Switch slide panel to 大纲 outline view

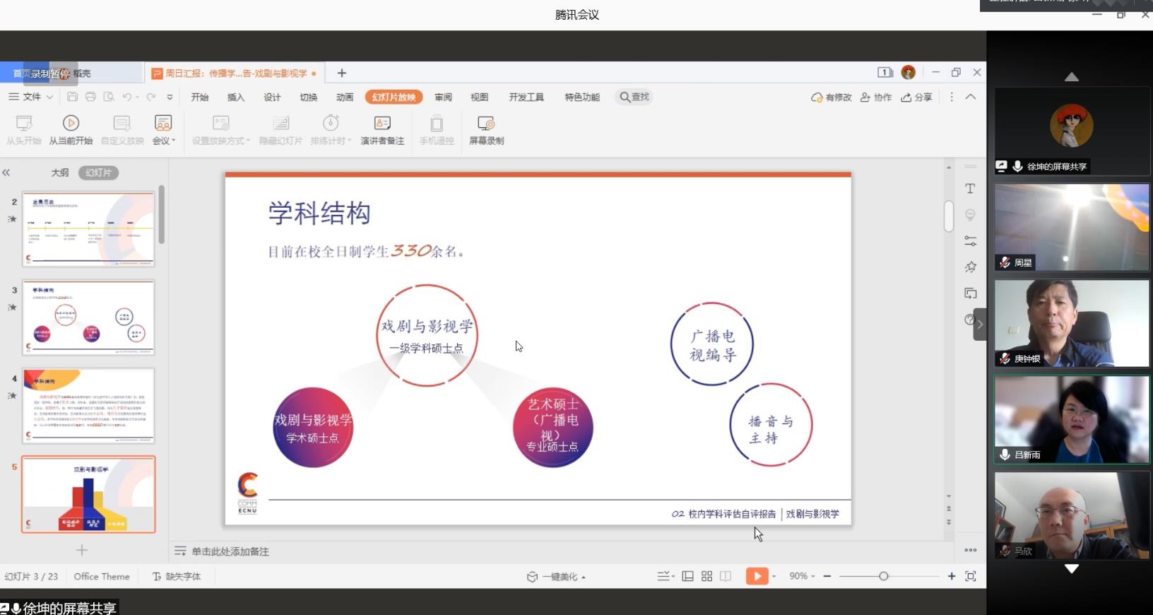pyautogui.click(x=60, y=172)
